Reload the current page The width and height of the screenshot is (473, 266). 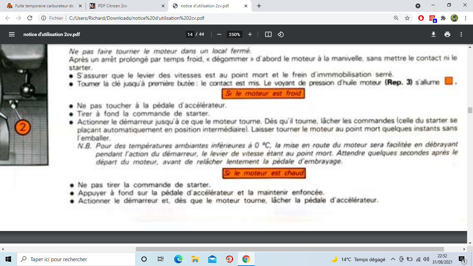click(x=30, y=18)
